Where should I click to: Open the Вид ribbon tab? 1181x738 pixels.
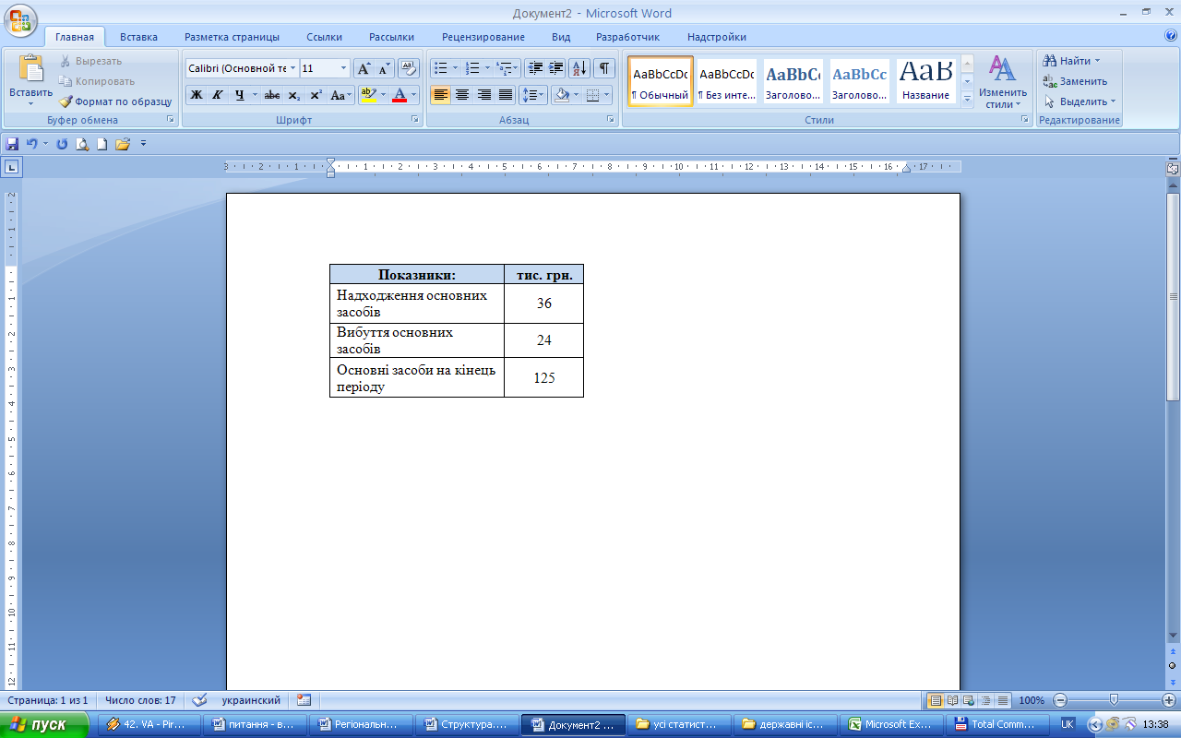click(x=561, y=37)
